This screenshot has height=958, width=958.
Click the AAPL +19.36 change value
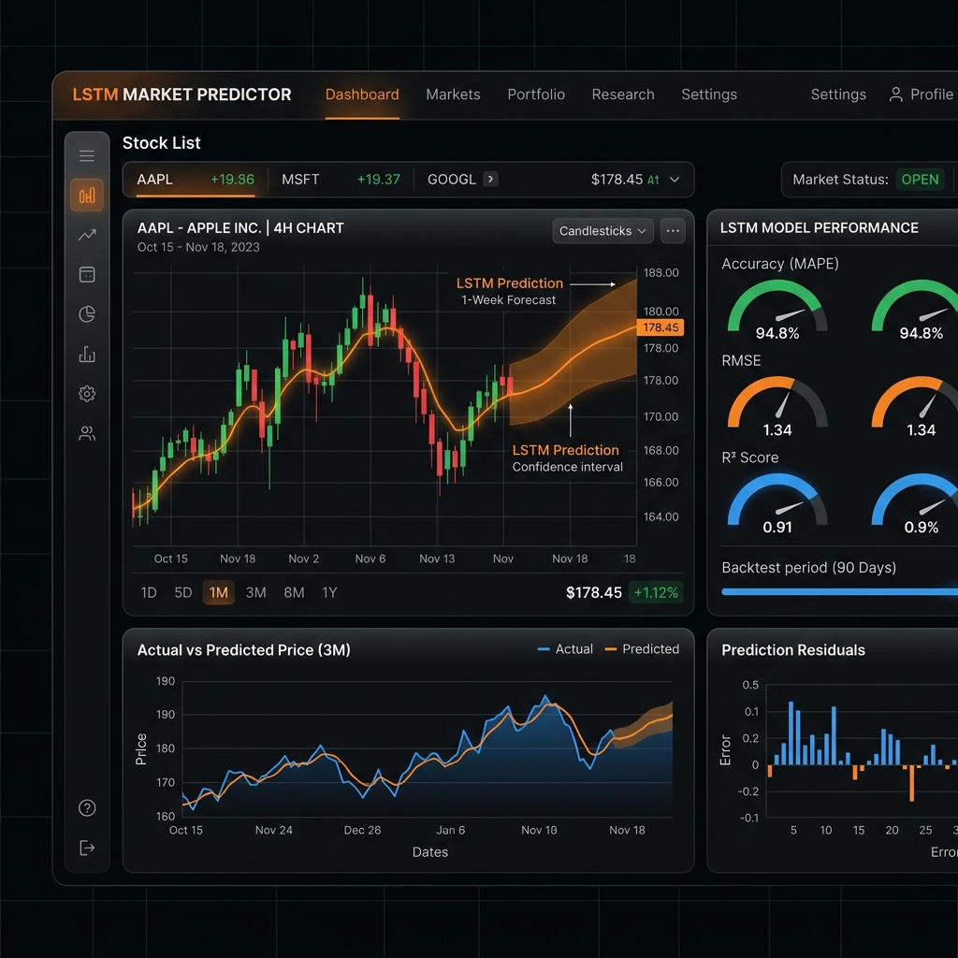tap(232, 179)
